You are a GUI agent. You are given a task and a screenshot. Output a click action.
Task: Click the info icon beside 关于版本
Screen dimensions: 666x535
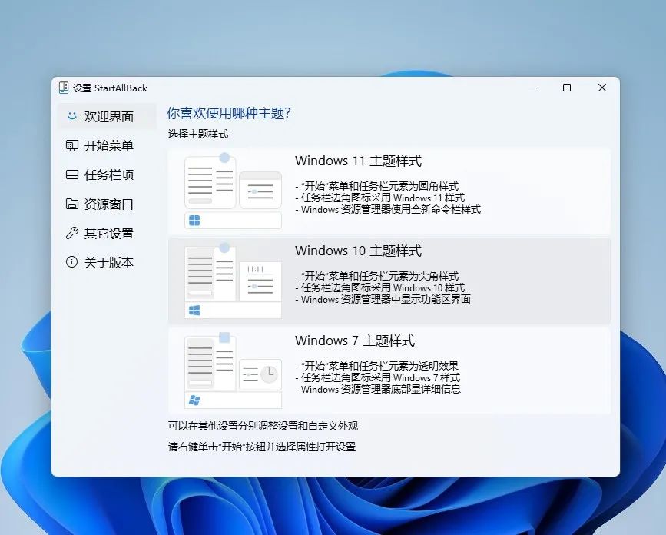tap(71, 262)
